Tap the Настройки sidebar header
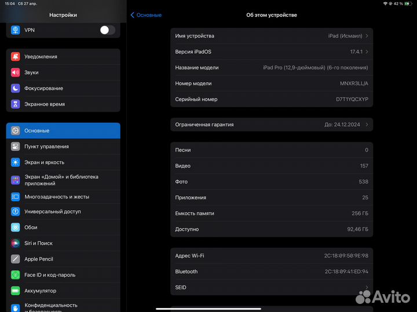 pos(63,15)
